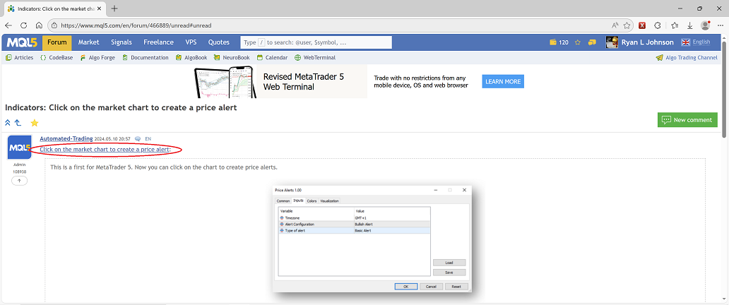The image size is (729, 305).
Task: Open the Articles link
Action: [x=20, y=58]
